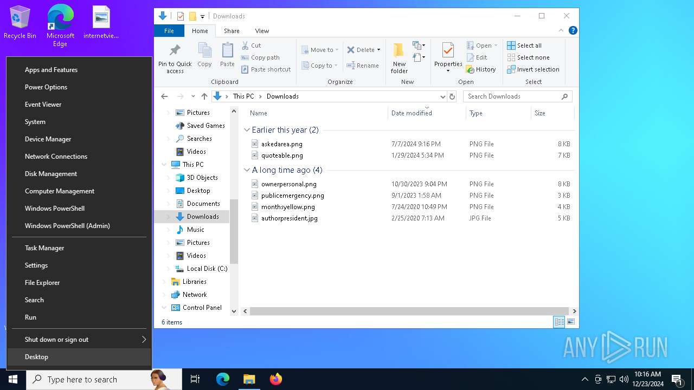Open the Help question mark icon
Viewport: 694px width, 390px height.
573,31
